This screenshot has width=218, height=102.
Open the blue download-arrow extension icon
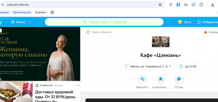click(x=178, y=5)
